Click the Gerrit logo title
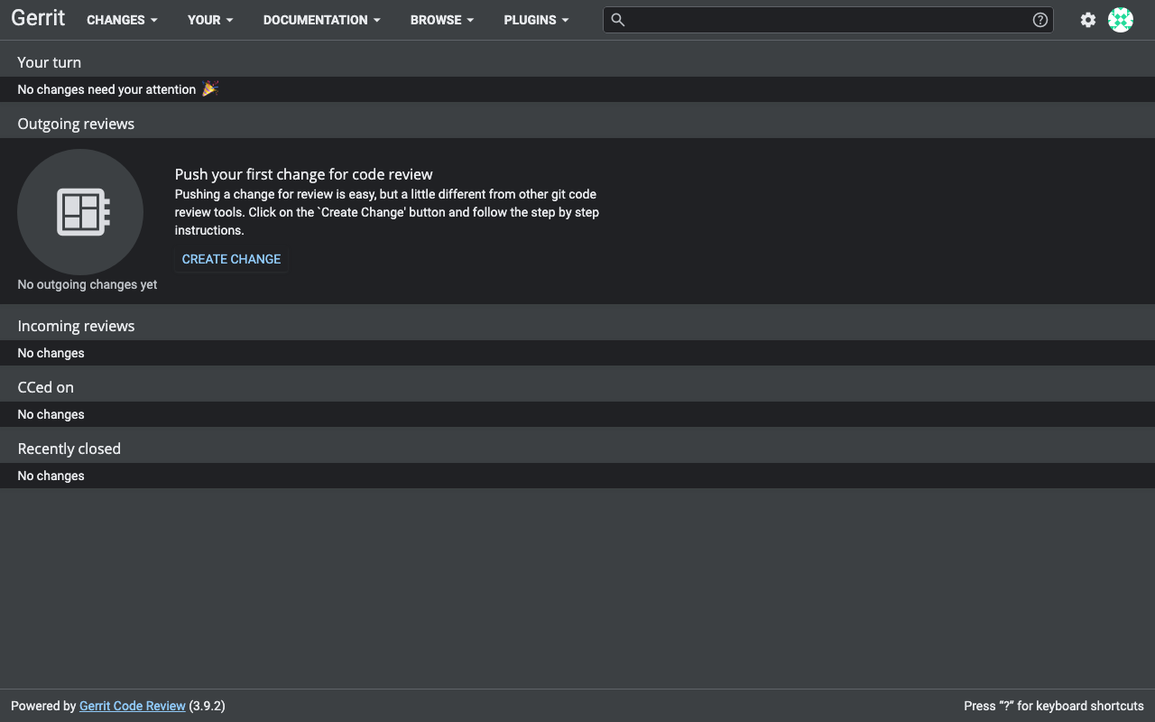This screenshot has width=1155, height=722. (38, 19)
